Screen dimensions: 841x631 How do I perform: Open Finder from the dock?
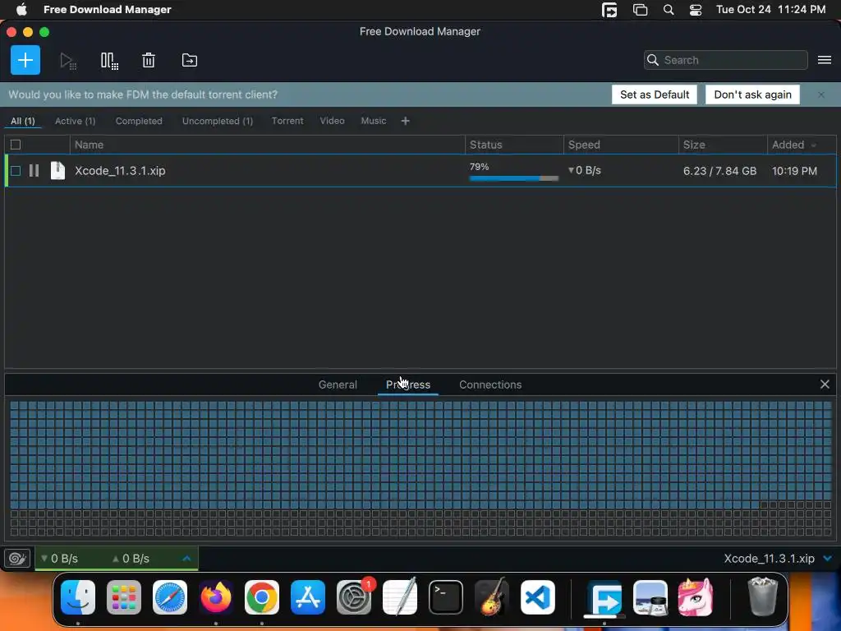[x=78, y=597]
